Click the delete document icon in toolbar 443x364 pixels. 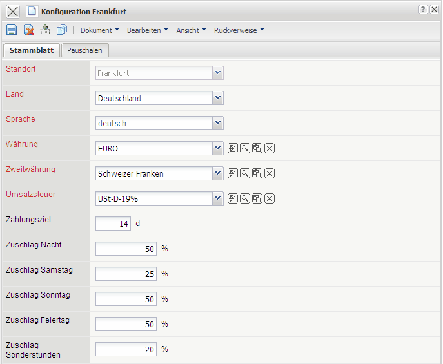(x=28, y=30)
